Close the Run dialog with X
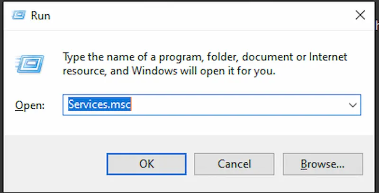Screen dimensions: 379x193 pyautogui.click(x=360, y=15)
